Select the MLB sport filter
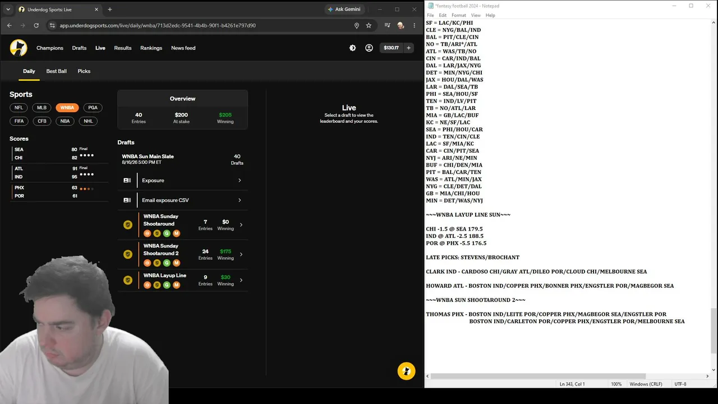The width and height of the screenshot is (718, 404). click(42, 108)
